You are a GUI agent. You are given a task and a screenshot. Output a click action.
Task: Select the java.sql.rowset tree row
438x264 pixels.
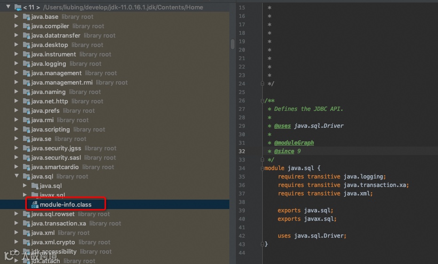[115, 214]
